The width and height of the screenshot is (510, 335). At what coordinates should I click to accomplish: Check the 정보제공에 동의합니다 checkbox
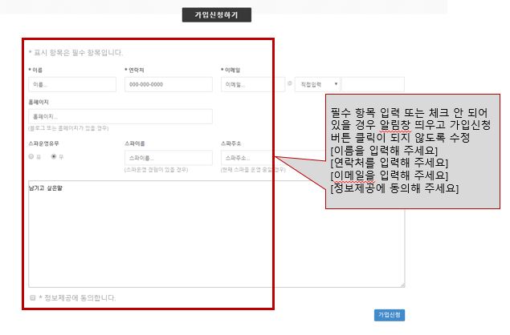coord(33,297)
